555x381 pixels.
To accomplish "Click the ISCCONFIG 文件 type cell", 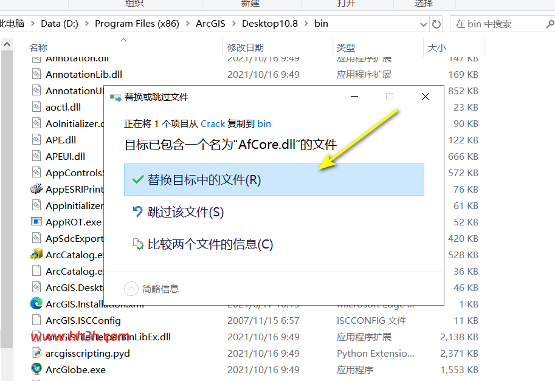I will [x=371, y=320].
